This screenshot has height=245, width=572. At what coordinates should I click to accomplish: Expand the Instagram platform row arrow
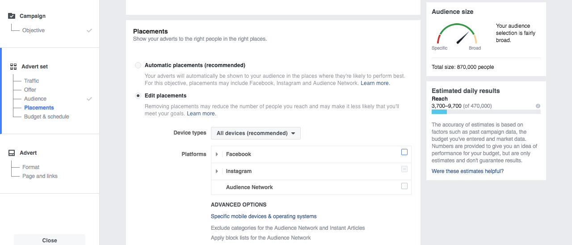click(217, 171)
